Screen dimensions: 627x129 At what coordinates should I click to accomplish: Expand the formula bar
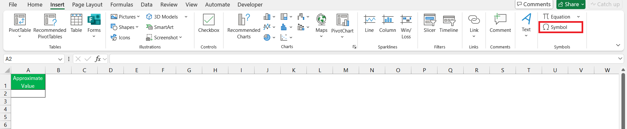[620, 59]
